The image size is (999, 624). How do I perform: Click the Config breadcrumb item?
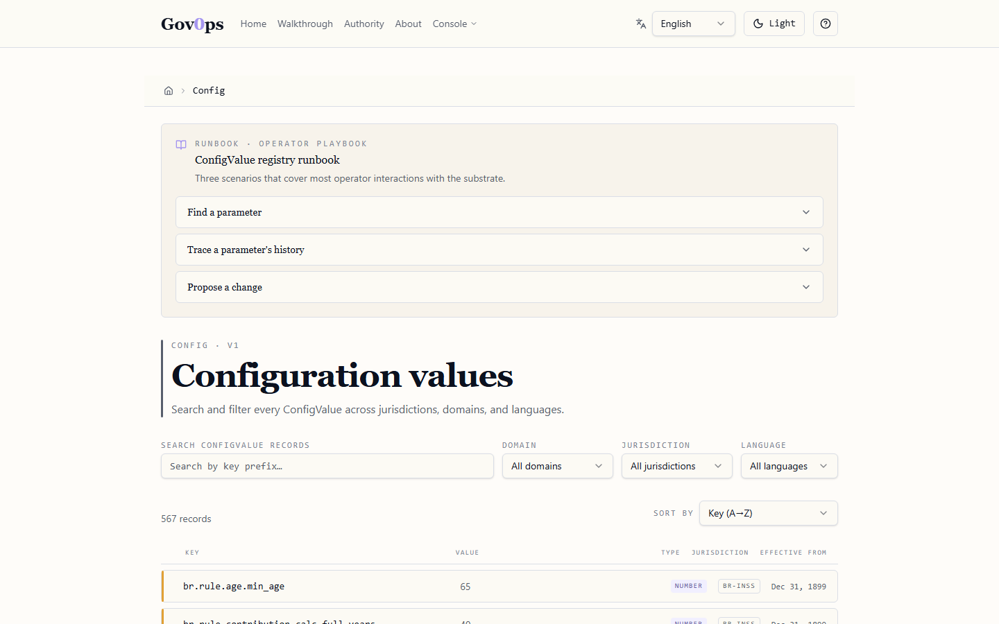tap(209, 91)
